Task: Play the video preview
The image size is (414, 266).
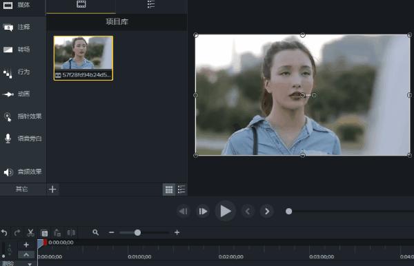Action: pyautogui.click(x=225, y=211)
